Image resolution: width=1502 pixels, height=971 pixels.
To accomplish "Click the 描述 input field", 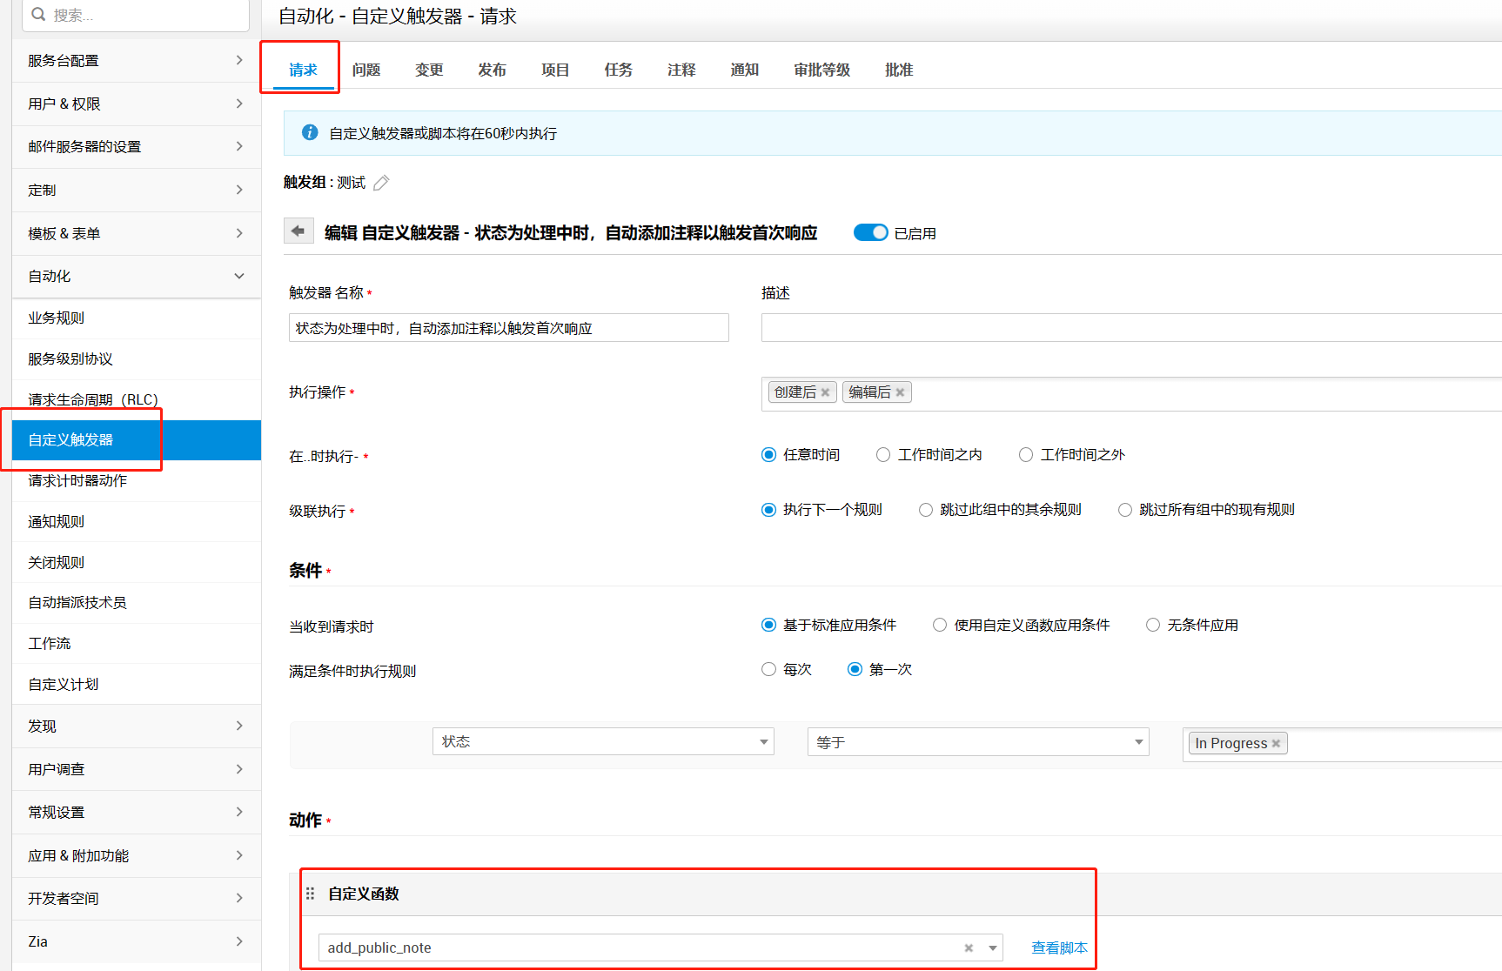I will tap(1131, 328).
